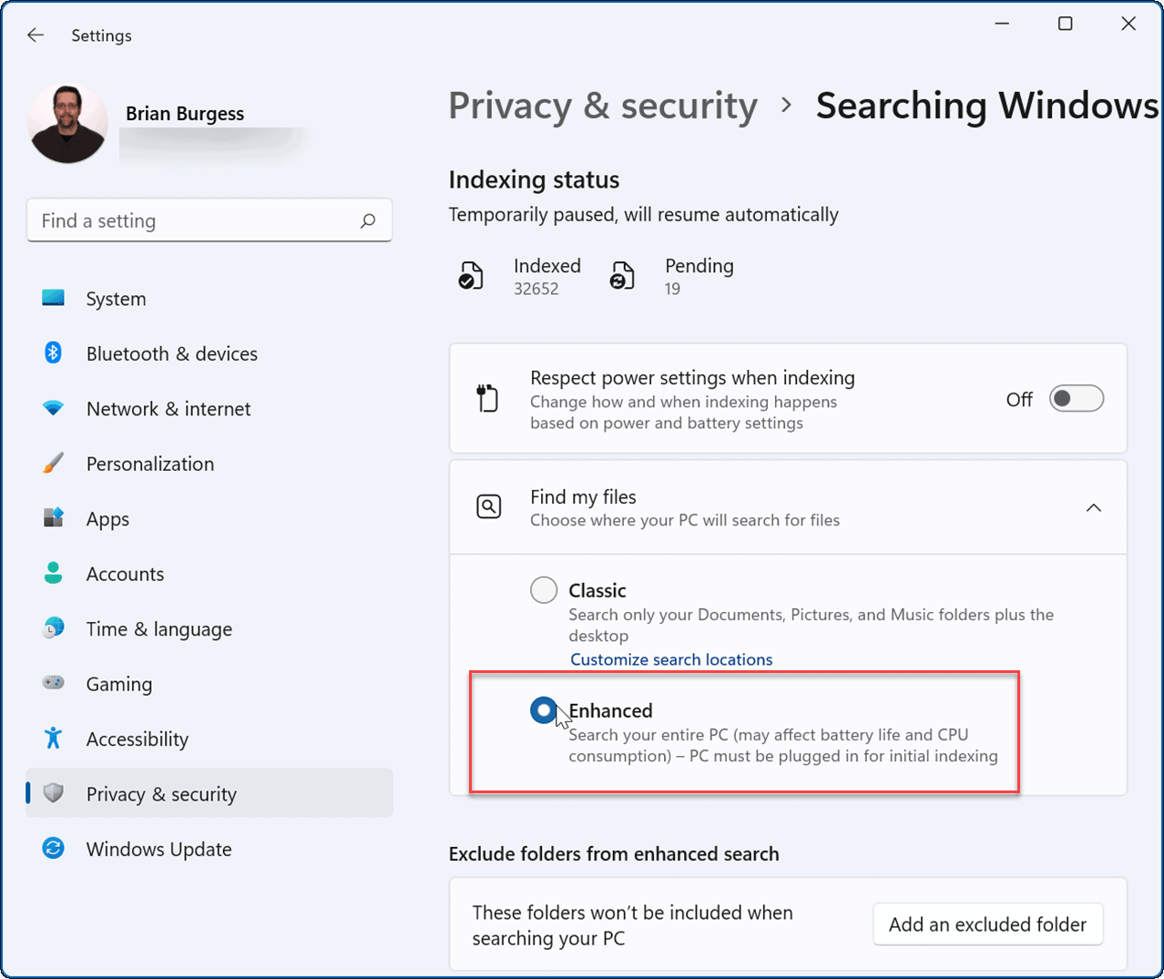
Task: Enable Respect power settings when indexing
Action: [x=1076, y=398]
